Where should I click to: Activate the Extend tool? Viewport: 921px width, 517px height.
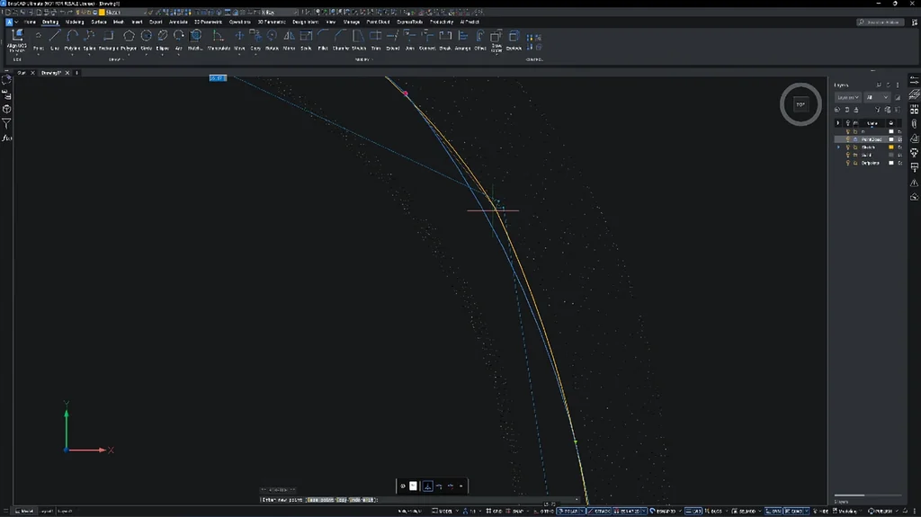[392, 40]
